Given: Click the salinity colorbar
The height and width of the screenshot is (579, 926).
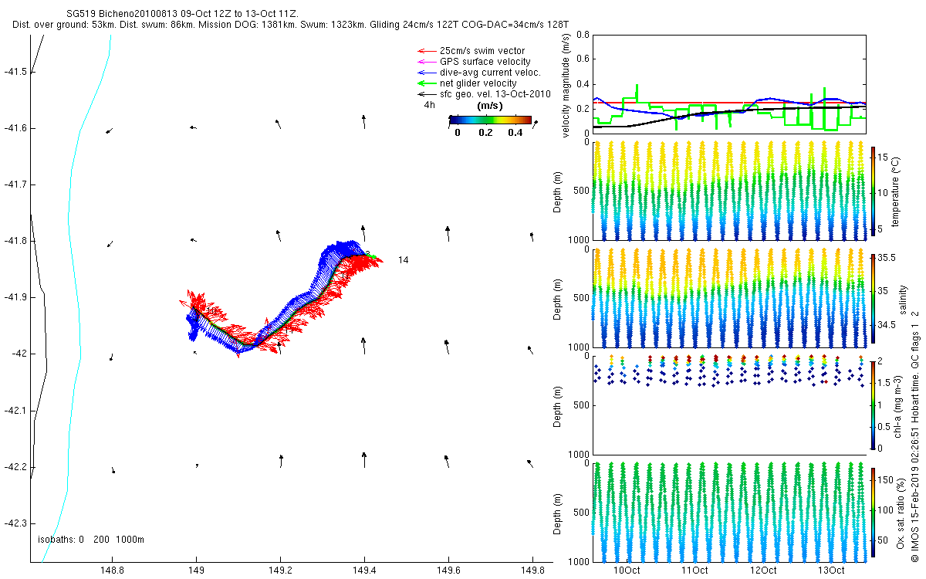Looking at the screenshot, I should point(874,296).
